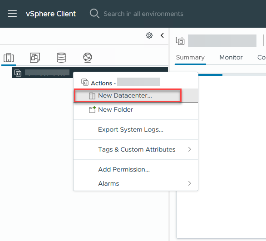Switch to VMs and Templates view

pos(35,58)
